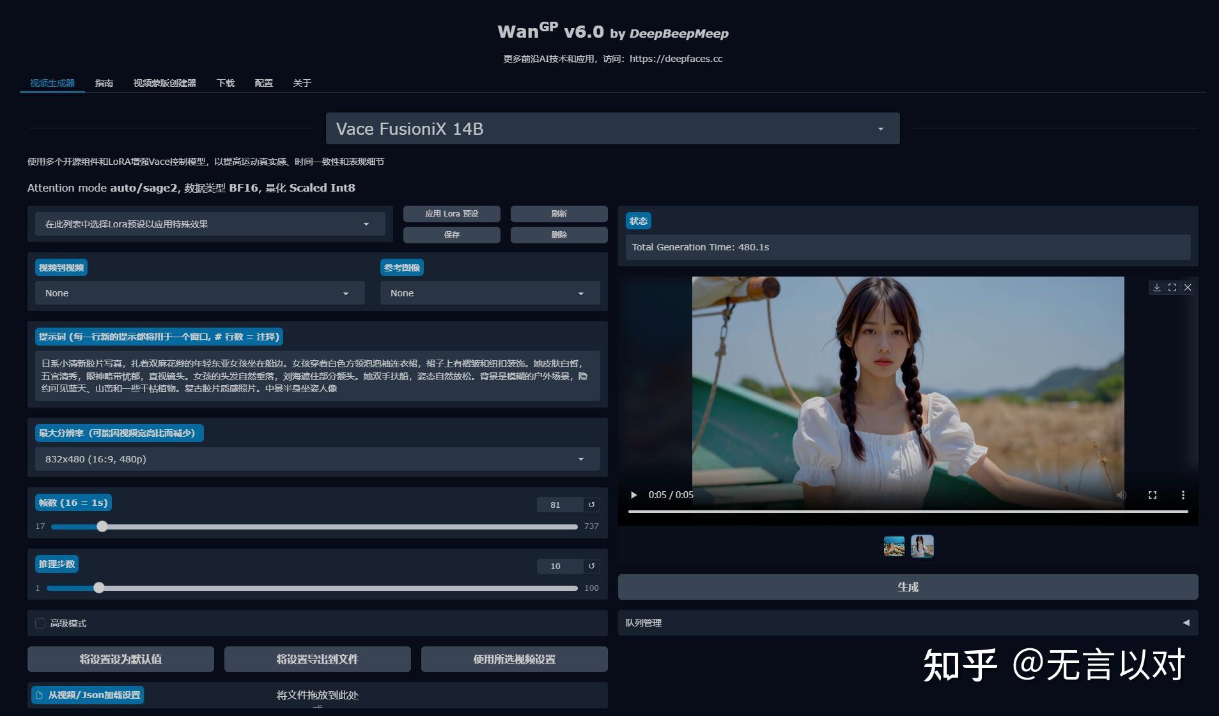Click the 应用 Lora 预设 button
Image resolution: width=1219 pixels, height=716 pixels.
tap(451, 213)
